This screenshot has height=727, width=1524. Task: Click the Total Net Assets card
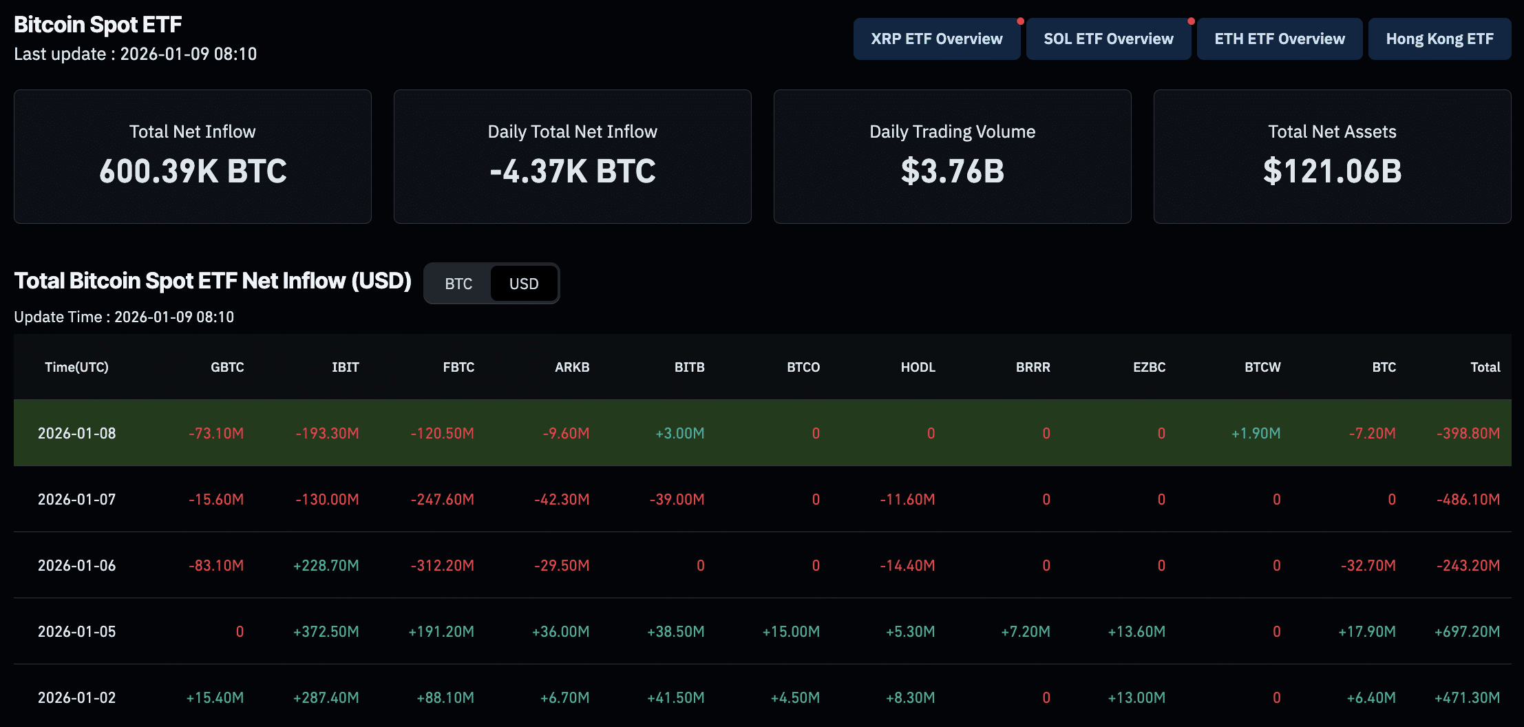tap(1333, 156)
